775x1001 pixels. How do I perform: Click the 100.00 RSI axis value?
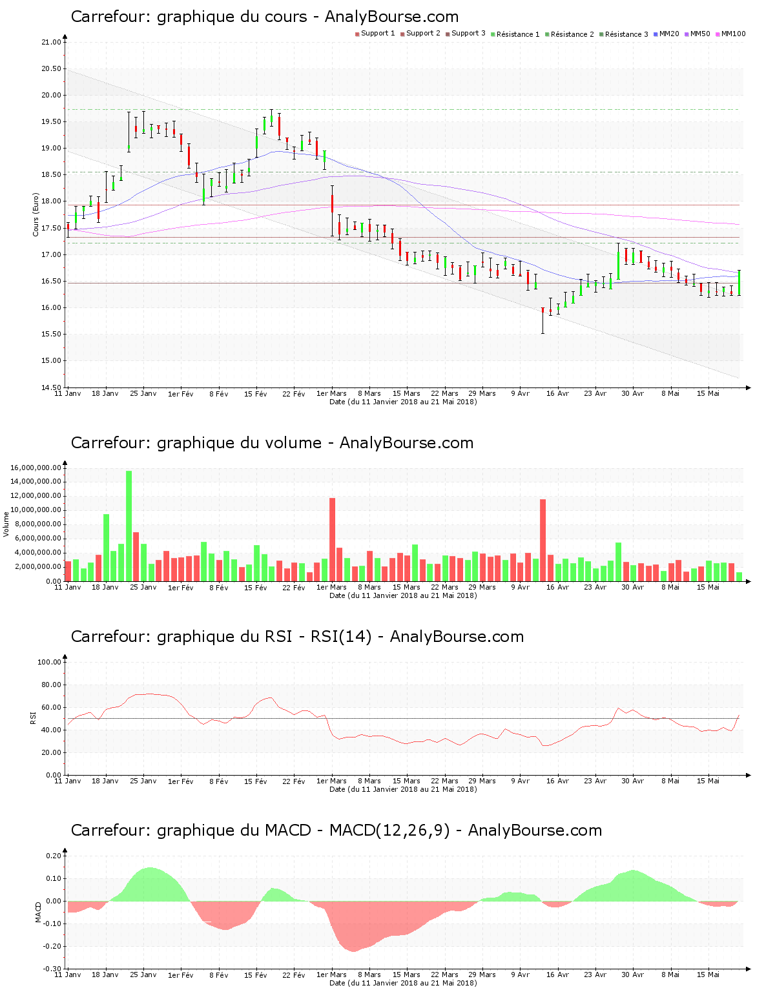[49, 662]
